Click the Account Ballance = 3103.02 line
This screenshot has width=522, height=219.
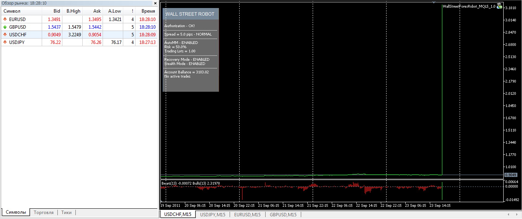[186, 72]
